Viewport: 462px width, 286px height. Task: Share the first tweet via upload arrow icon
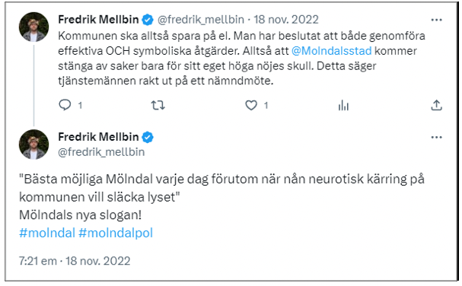coord(436,105)
